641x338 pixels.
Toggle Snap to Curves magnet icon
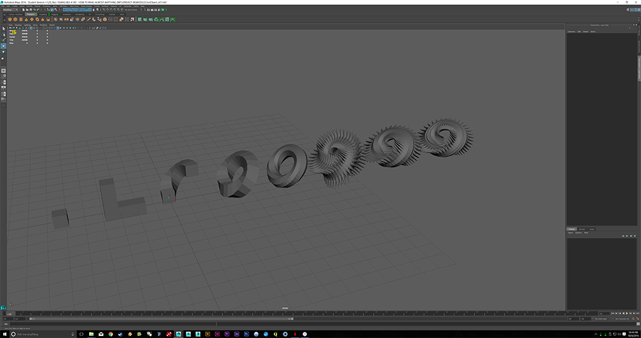tap(108, 10)
